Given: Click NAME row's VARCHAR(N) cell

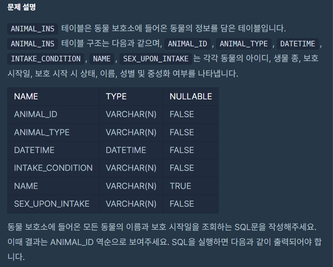Looking at the screenshot, I should (131, 186).
